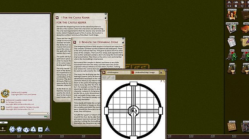The image size is (249, 139).
Task: Click the Castles and Crusades logo in chat
Action: click(x=5, y=93)
